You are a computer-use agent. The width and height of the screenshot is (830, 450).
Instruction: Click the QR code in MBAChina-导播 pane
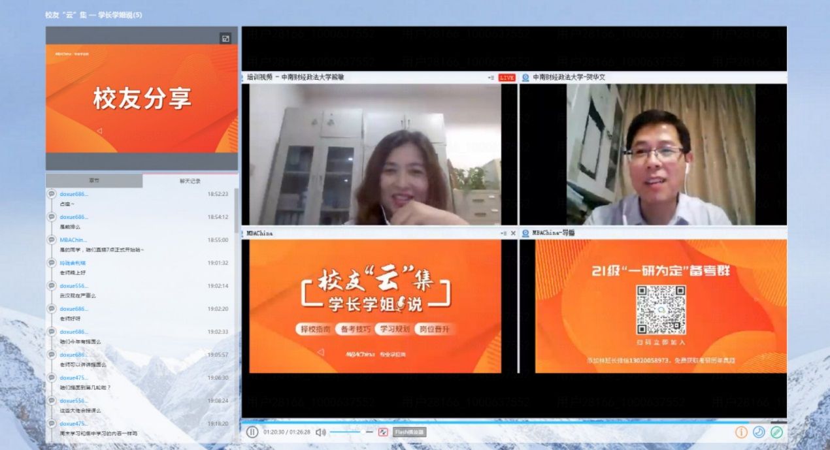pos(661,310)
